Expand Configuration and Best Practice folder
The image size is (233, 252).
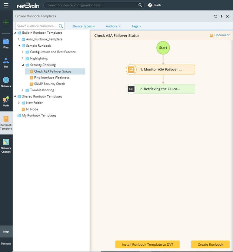pos(23,52)
